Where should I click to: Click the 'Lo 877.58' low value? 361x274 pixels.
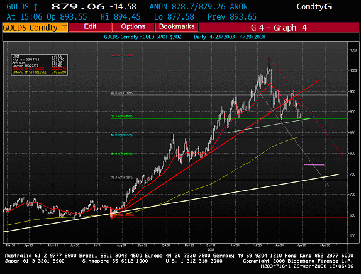tap(174, 17)
